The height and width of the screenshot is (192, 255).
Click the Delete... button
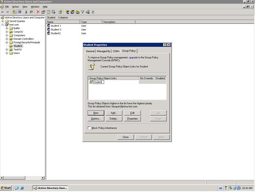click(114, 119)
